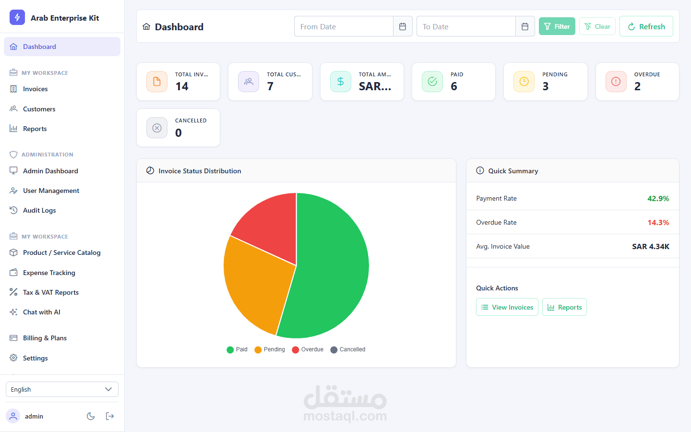This screenshot has width=691, height=432.
Task: Open Audit Logs page
Action: (62, 210)
